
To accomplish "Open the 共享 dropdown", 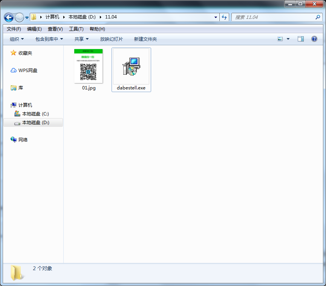I will pos(81,39).
